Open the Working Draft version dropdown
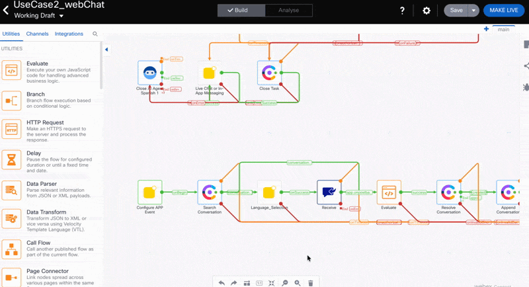Image resolution: width=529 pixels, height=287 pixels. tap(39, 16)
